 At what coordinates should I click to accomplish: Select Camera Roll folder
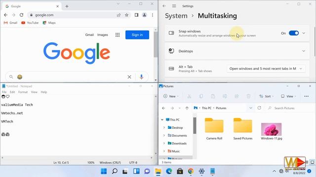point(214,129)
